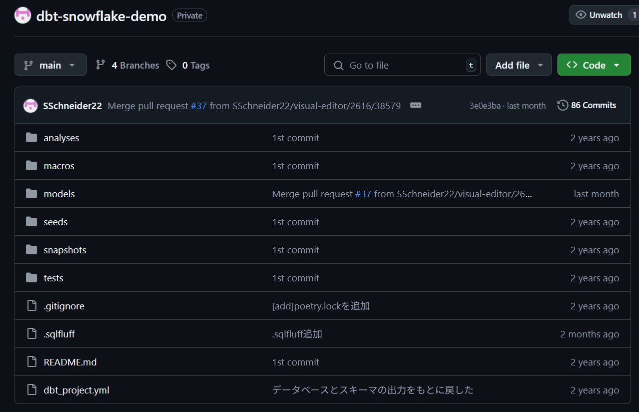View the 86 Commits history
The width and height of the screenshot is (639, 412).
pyautogui.click(x=586, y=105)
